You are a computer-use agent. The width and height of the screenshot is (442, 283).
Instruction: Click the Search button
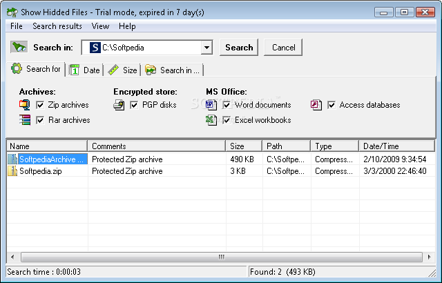[239, 48]
